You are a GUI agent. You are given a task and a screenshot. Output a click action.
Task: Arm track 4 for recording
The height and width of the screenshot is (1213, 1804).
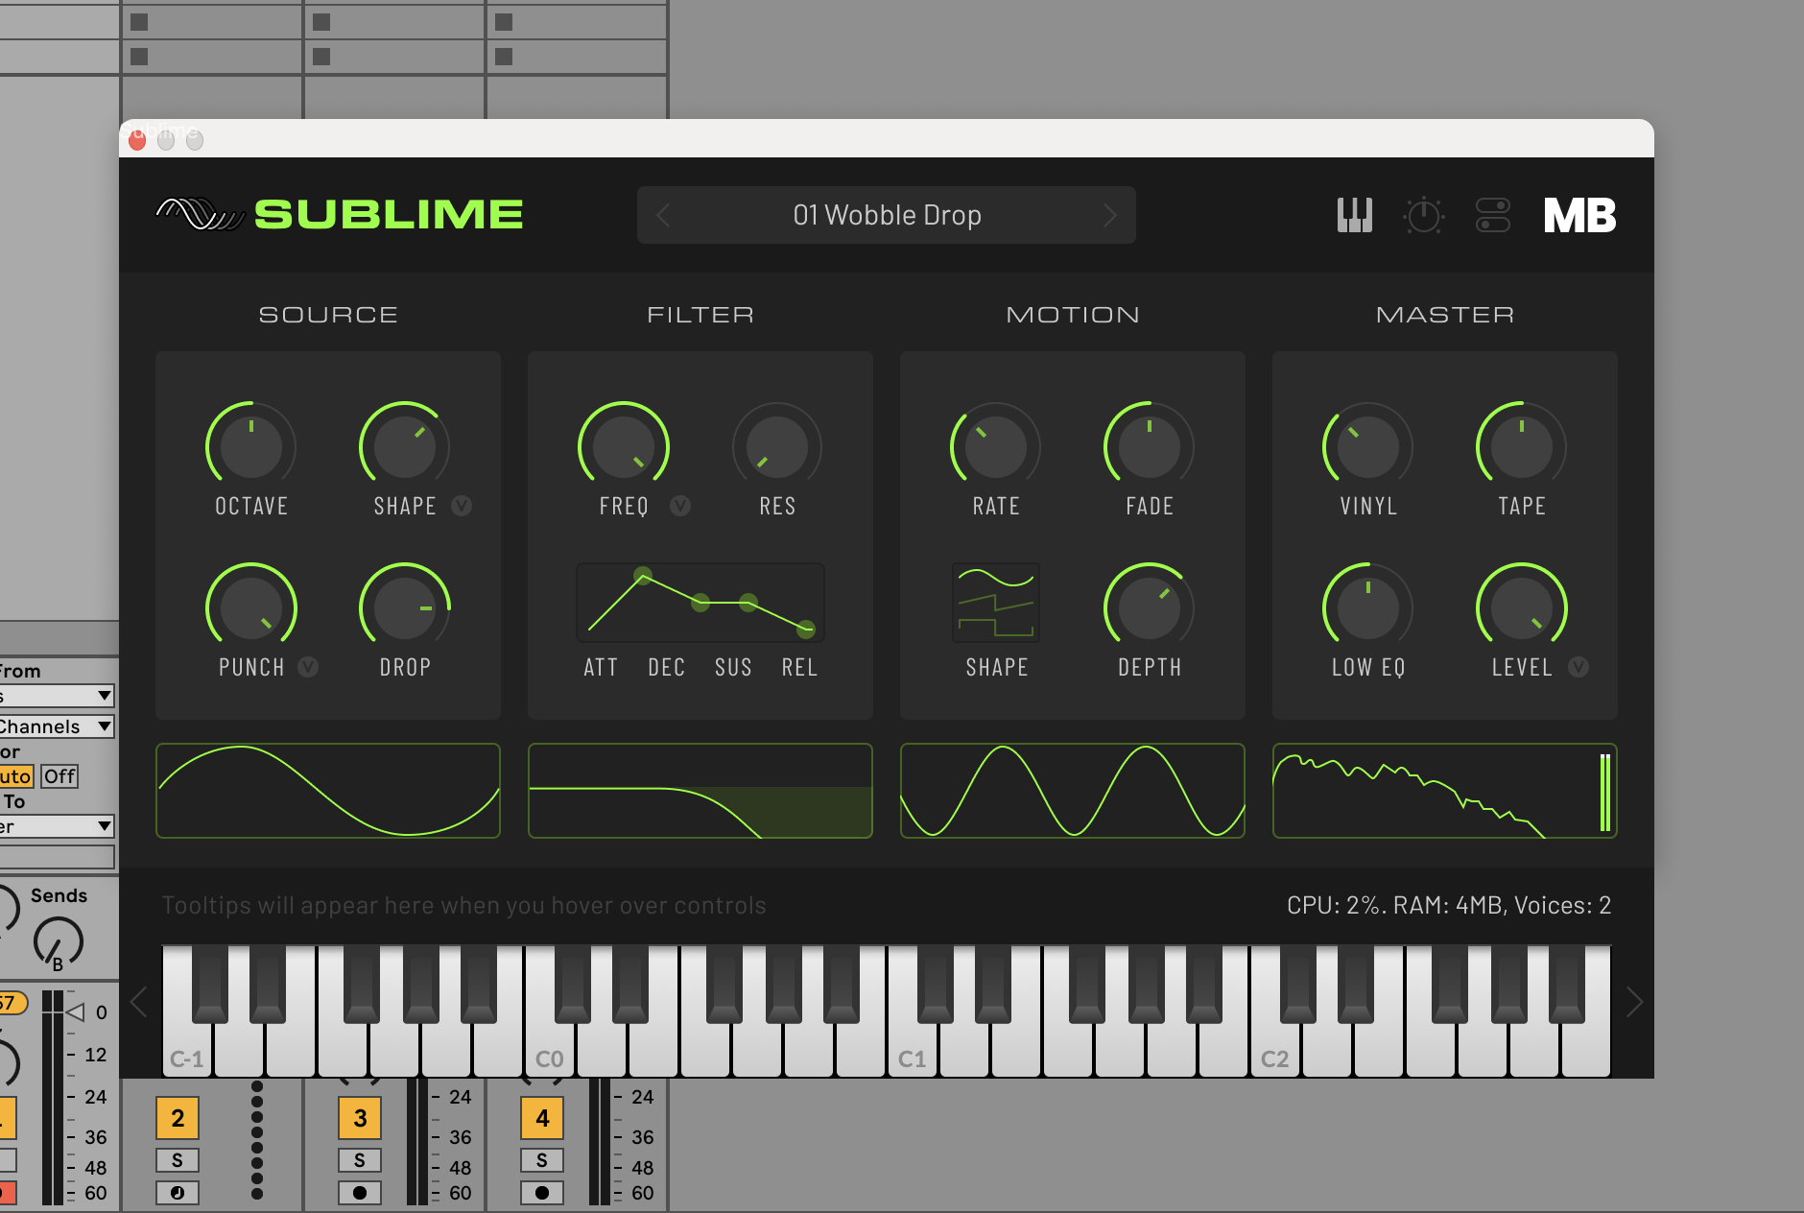click(x=542, y=1193)
